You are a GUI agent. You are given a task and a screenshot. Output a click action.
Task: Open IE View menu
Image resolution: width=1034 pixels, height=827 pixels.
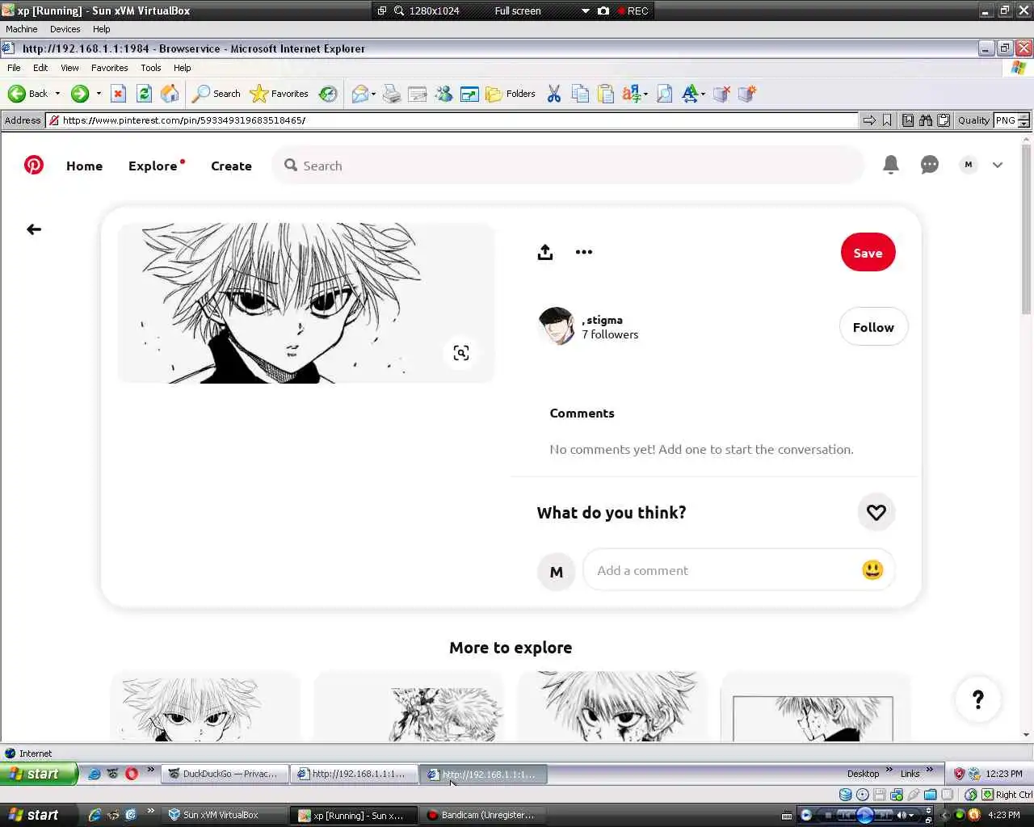tap(69, 68)
